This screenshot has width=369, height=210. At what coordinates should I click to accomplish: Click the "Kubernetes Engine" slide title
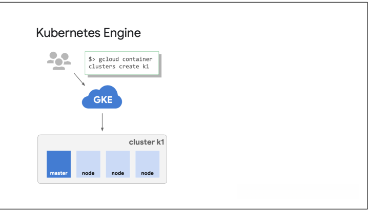(89, 33)
